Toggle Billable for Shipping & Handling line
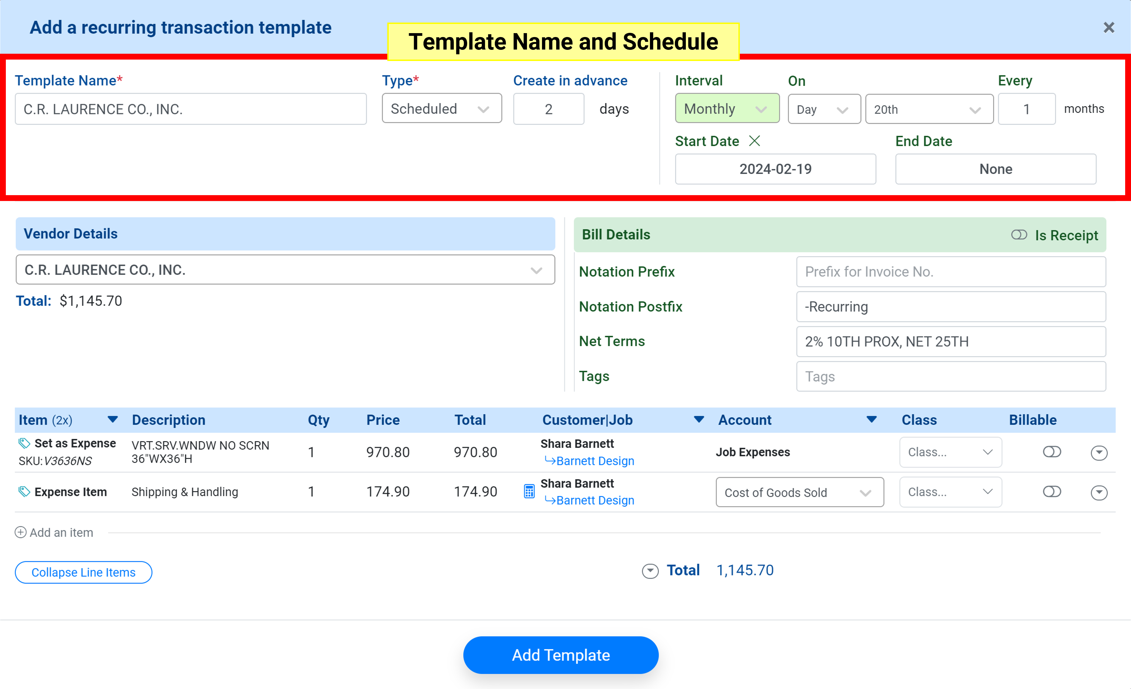Screen dimensions: 1131x689 pyautogui.click(x=1052, y=492)
